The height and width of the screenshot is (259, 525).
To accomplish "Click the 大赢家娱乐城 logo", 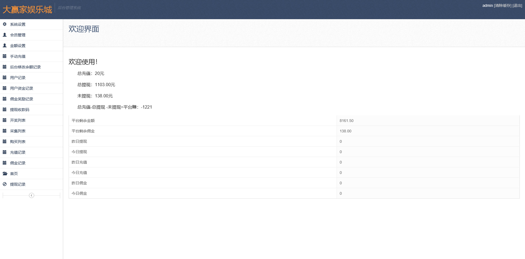I will [x=27, y=10].
